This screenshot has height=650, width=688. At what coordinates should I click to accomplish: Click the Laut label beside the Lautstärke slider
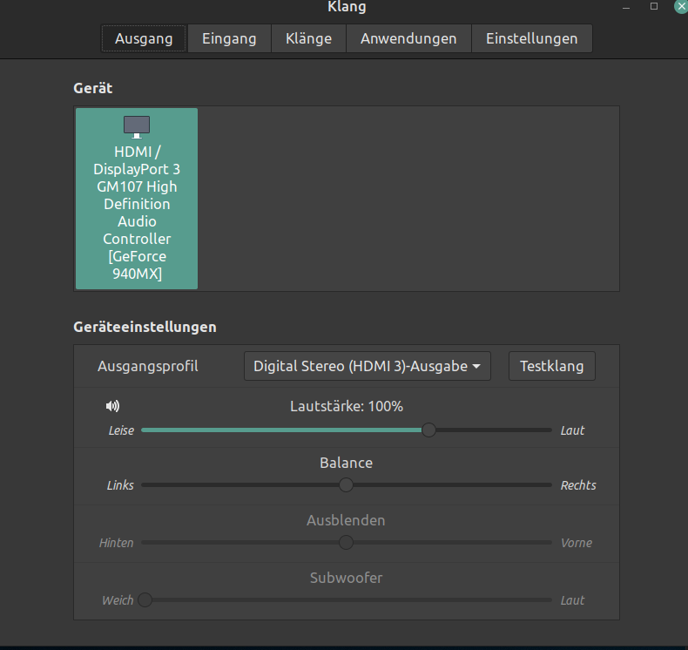point(572,430)
